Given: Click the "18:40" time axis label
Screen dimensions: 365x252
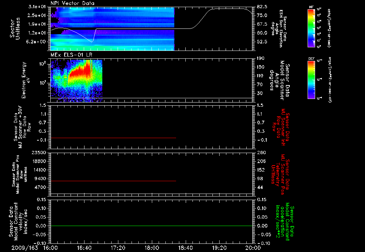Looking at the screenshot, I should (x=185, y=248).
